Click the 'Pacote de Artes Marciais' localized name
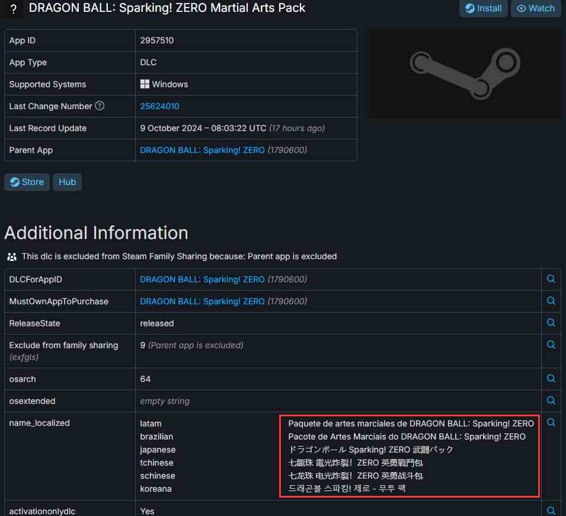The height and width of the screenshot is (516, 566). (407, 437)
